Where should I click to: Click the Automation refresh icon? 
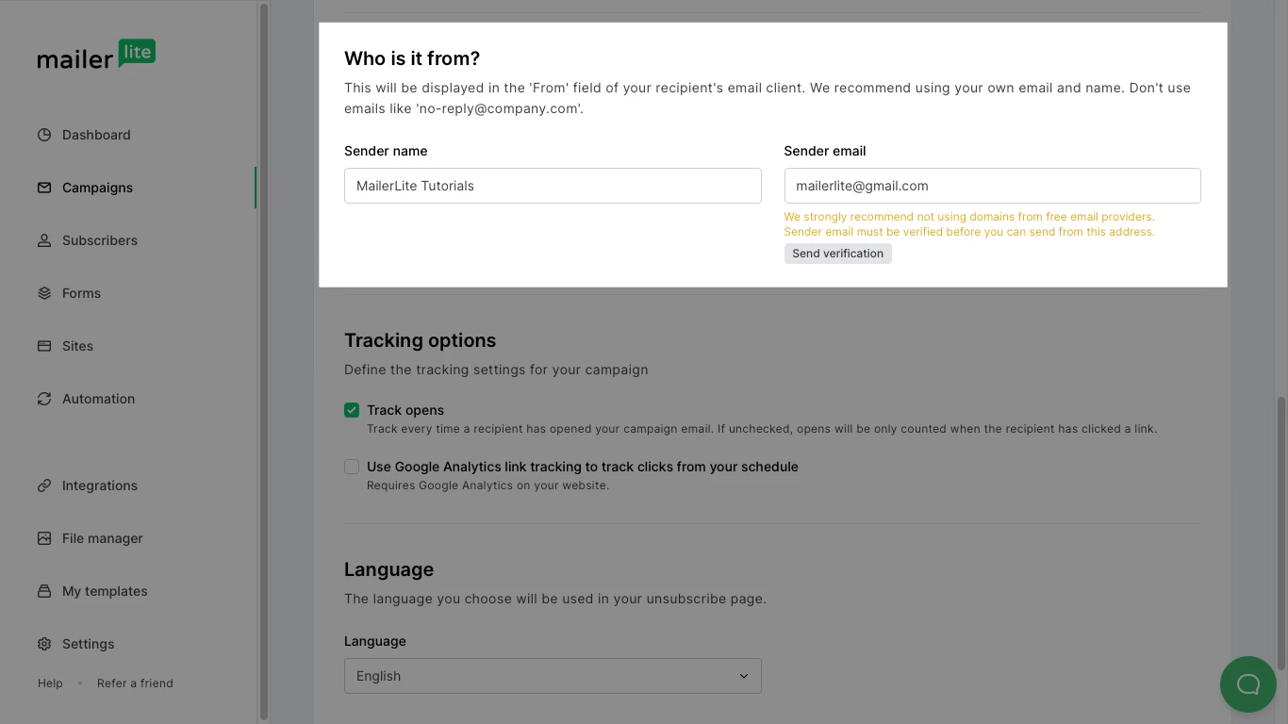coord(44,399)
